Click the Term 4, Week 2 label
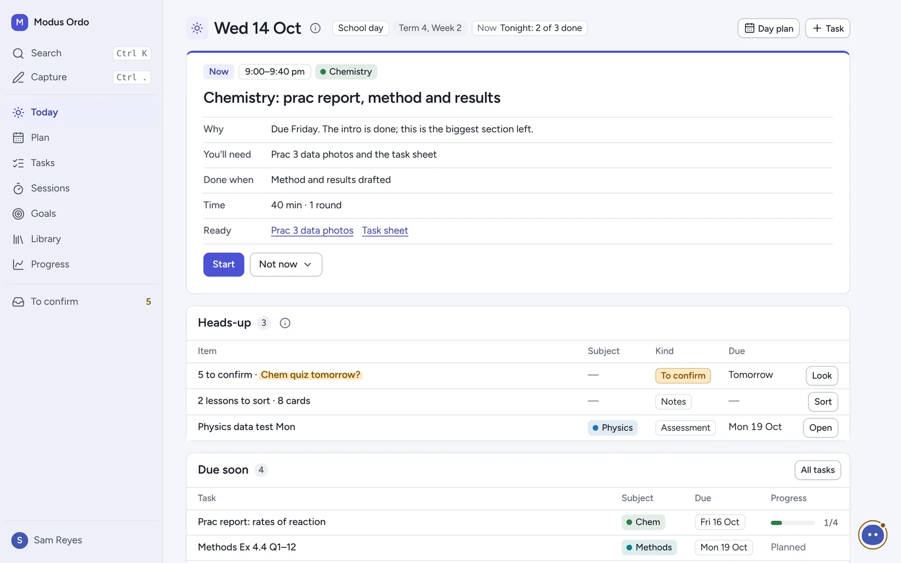This screenshot has height=563, width=901. pyautogui.click(x=430, y=28)
